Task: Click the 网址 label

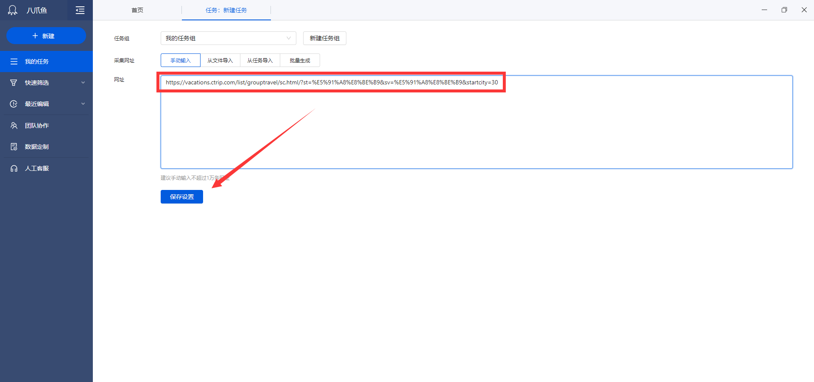Action: (119, 80)
